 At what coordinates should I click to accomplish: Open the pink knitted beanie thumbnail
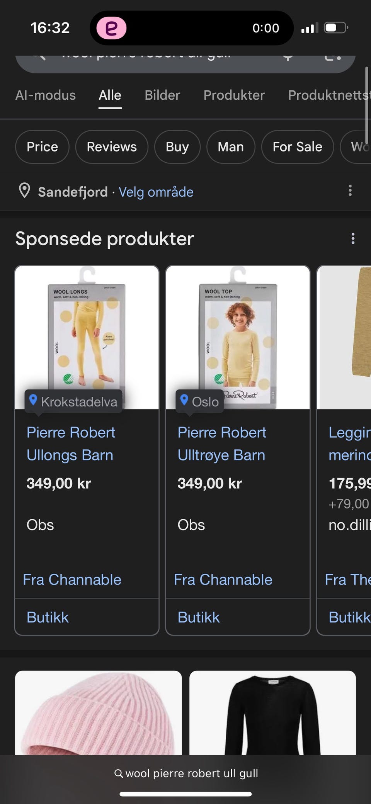click(x=98, y=712)
